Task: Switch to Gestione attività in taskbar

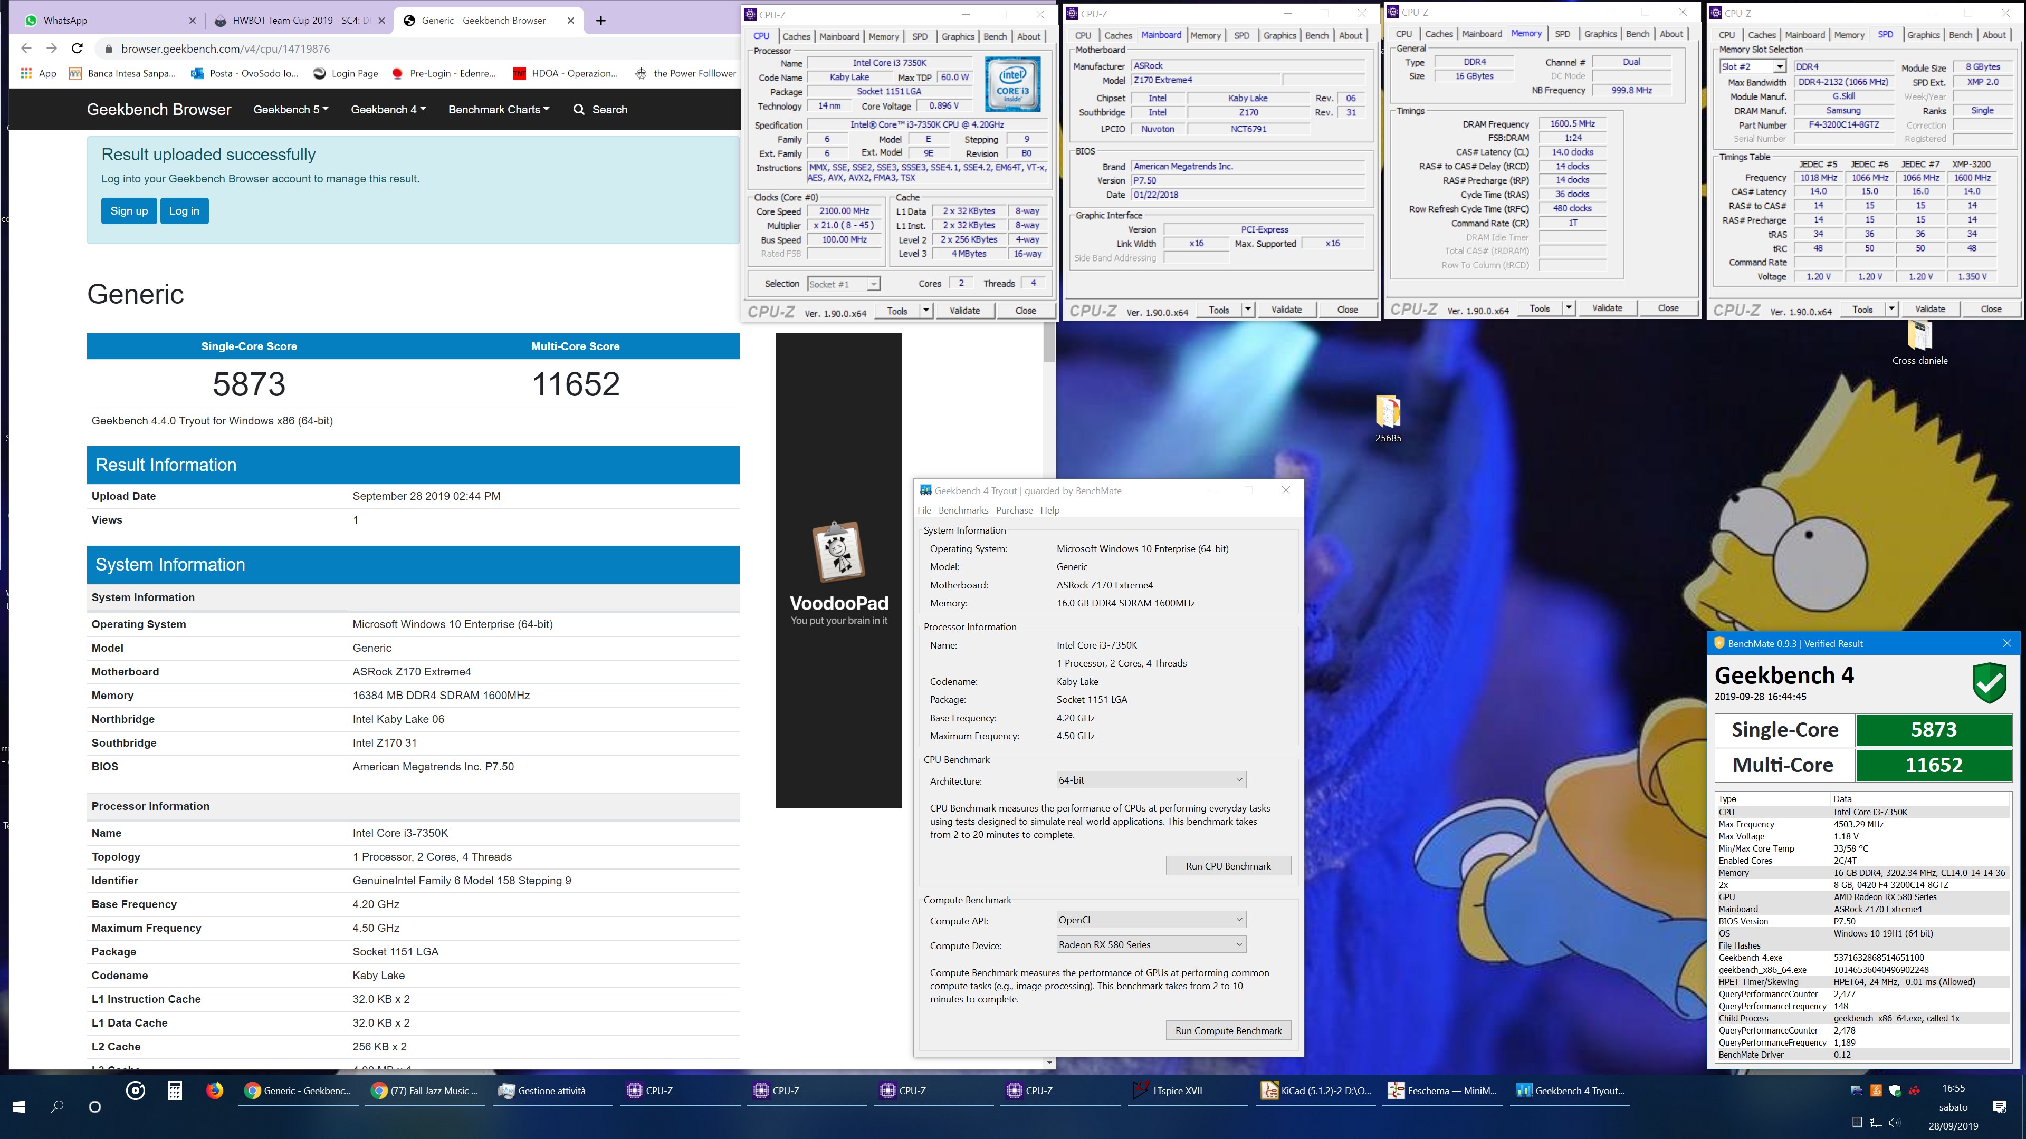Action: coord(552,1090)
